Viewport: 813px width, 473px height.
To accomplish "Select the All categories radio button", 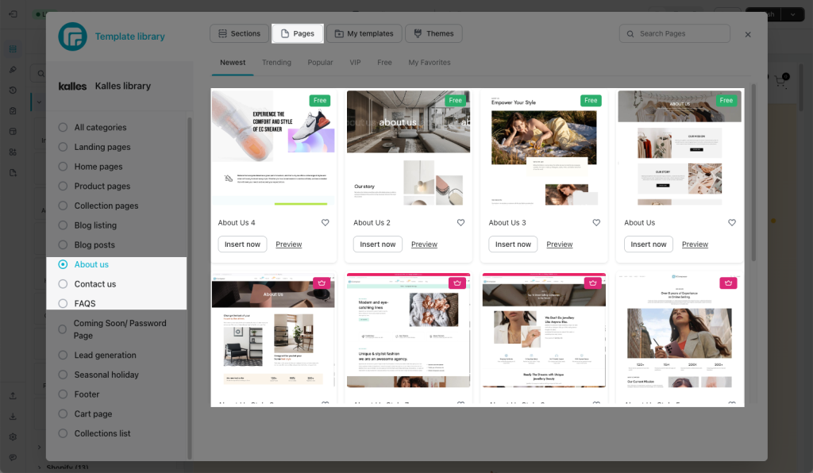I will pos(63,128).
